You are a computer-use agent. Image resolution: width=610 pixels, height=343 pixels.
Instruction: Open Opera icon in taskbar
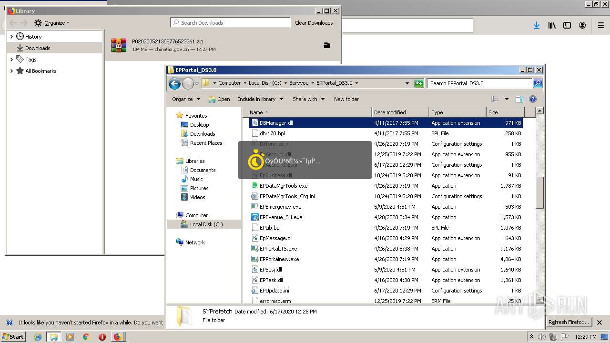(102, 337)
